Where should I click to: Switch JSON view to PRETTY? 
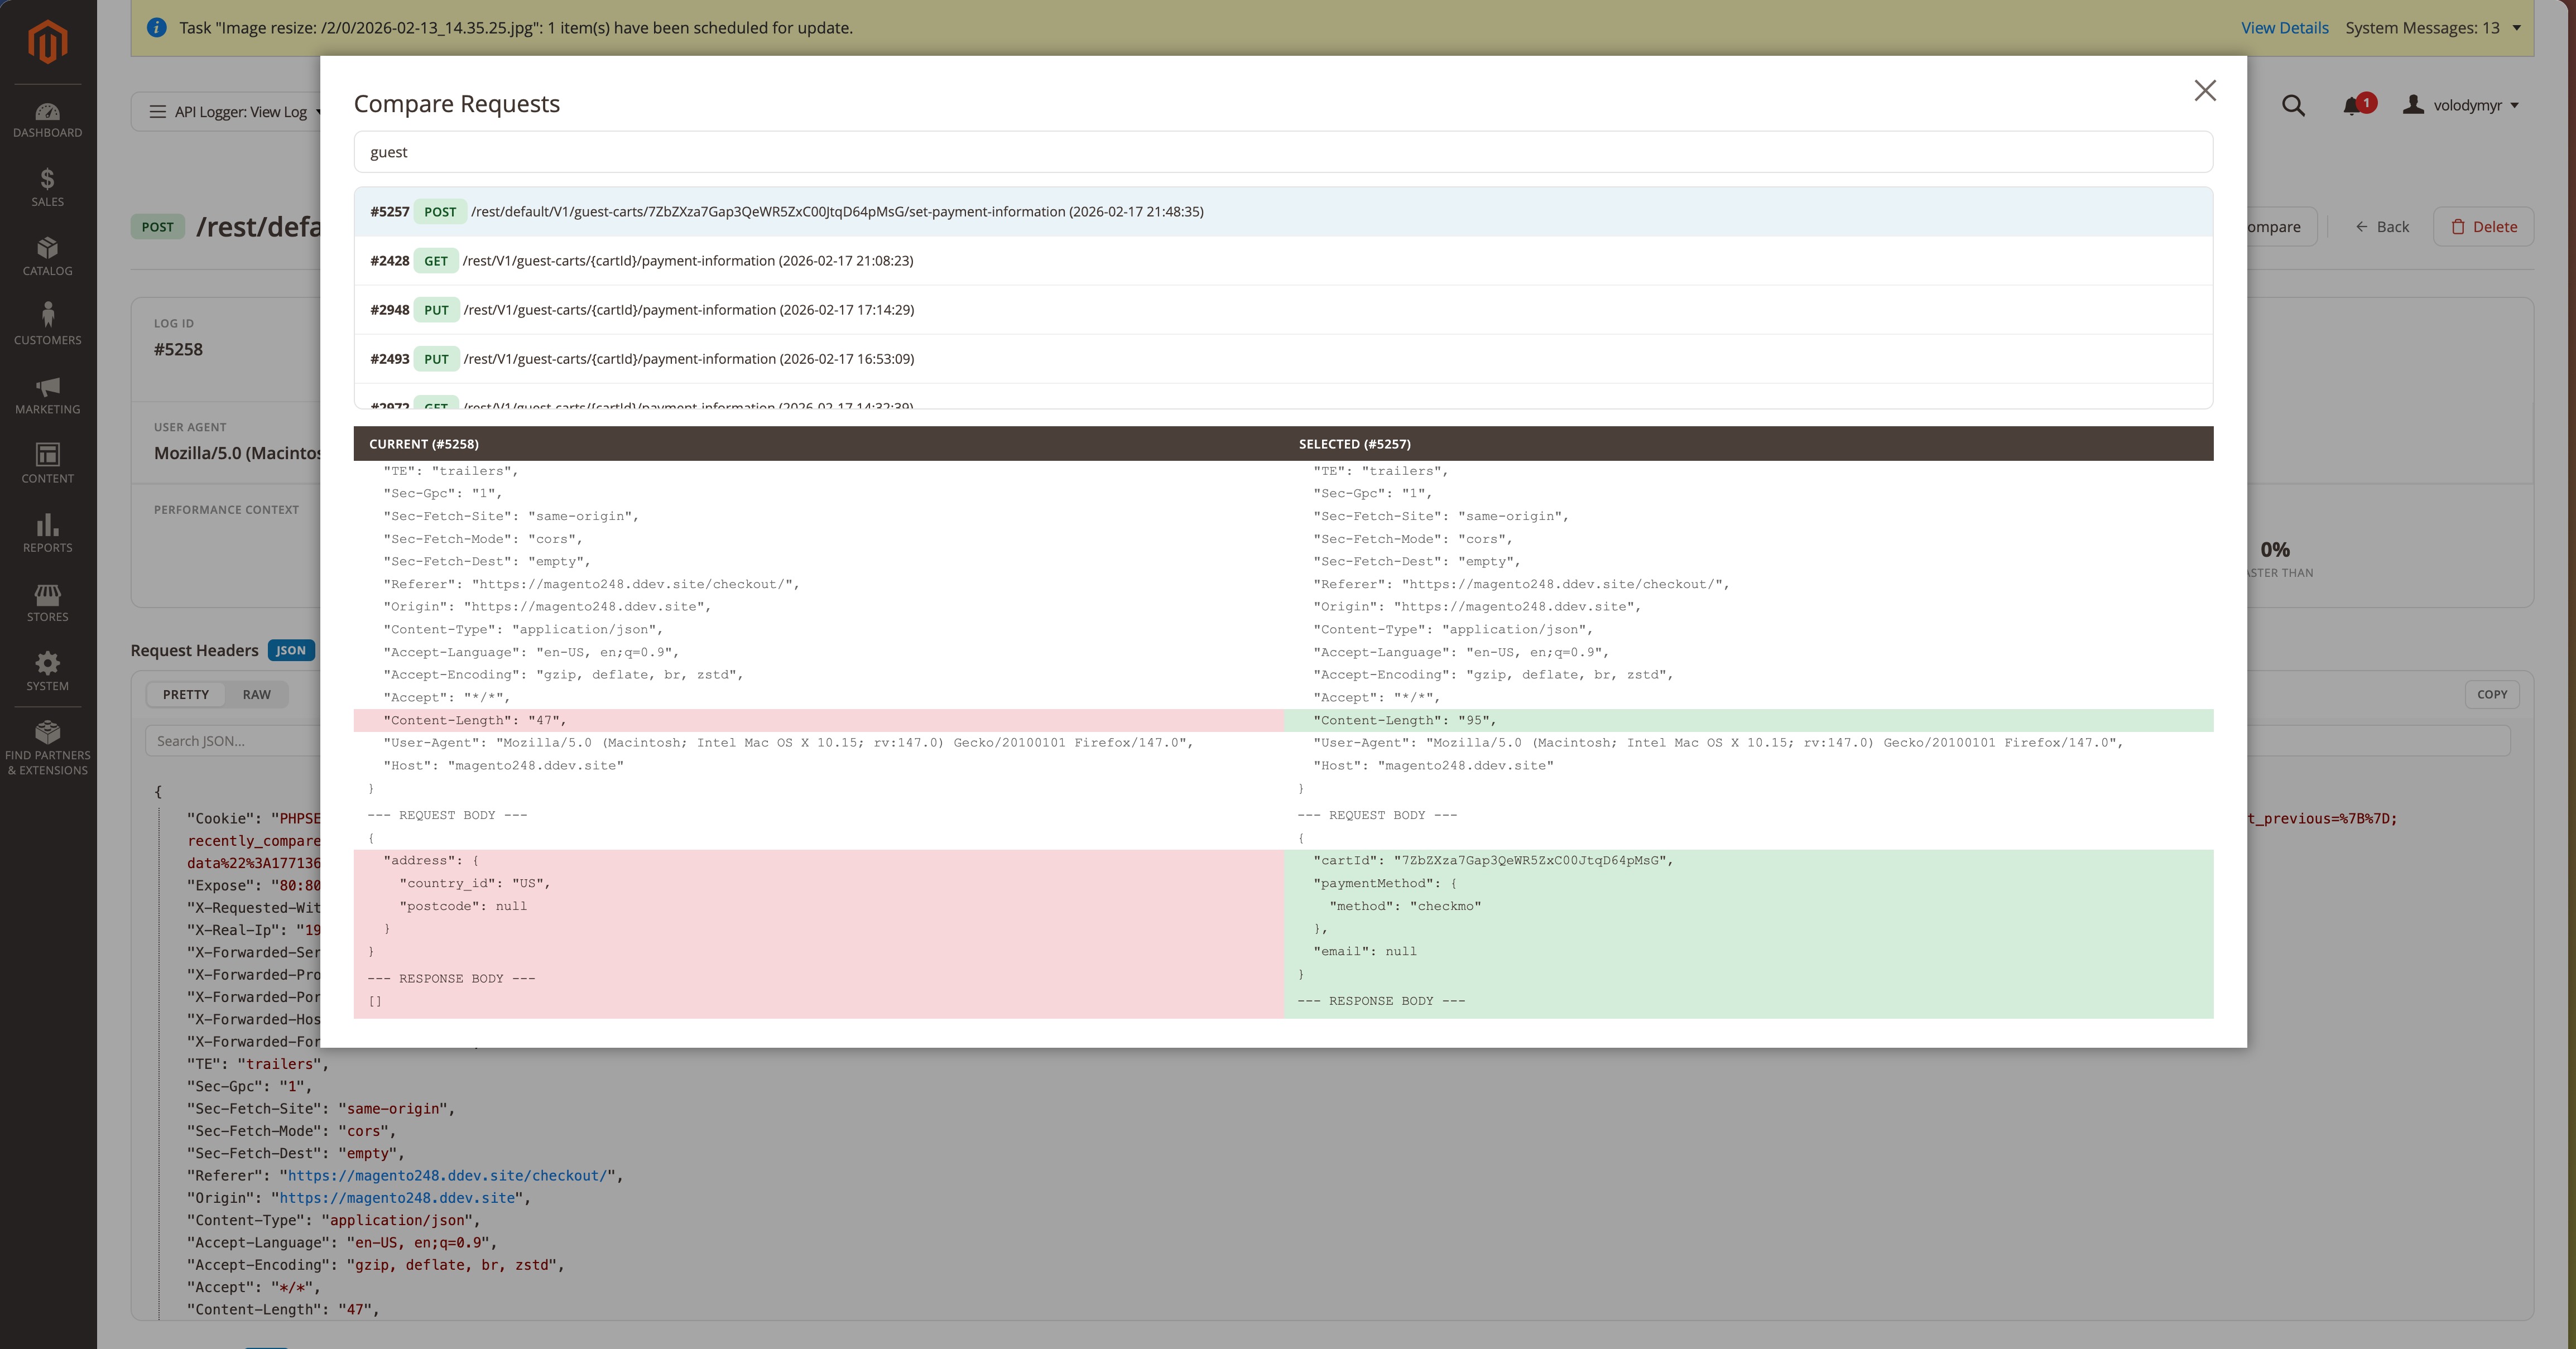pyautogui.click(x=186, y=694)
